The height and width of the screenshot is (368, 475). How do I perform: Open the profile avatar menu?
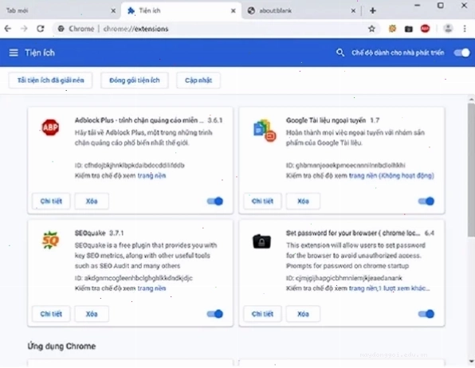point(448,29)
